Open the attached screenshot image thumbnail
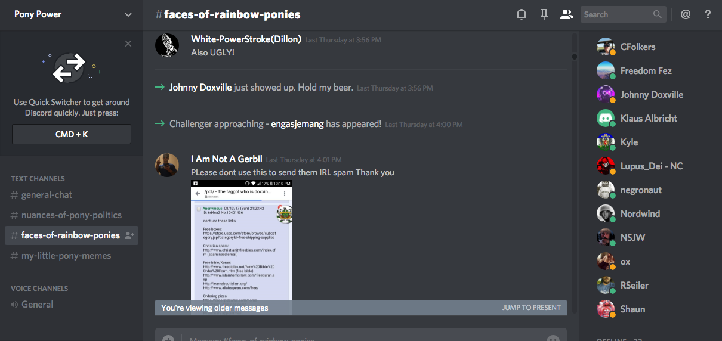This screenshot has height=341, width=722. (x=241, y=240)
